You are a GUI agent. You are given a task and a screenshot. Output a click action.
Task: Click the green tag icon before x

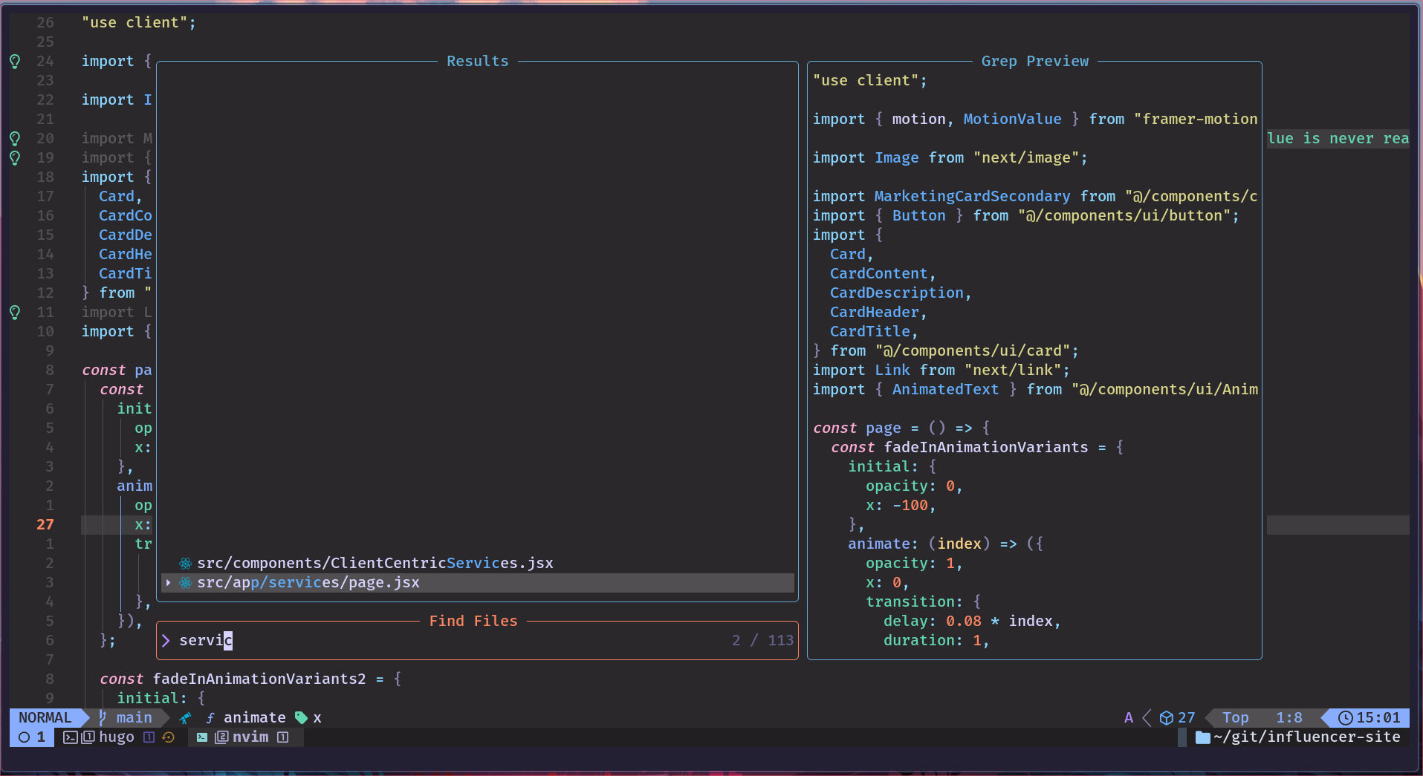(x=301, y=717)
